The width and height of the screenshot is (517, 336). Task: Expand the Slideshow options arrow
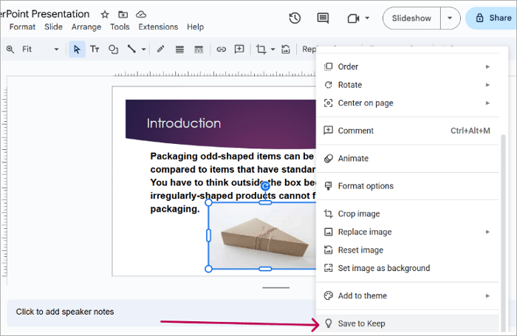(450, 18)
